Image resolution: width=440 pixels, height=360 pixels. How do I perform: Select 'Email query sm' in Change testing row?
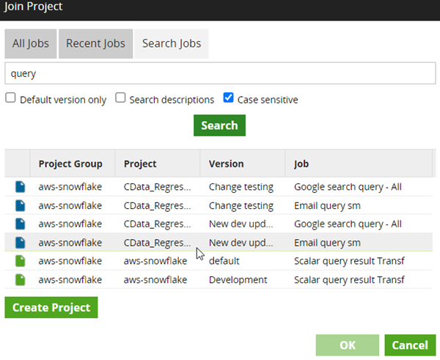[327, 206]
